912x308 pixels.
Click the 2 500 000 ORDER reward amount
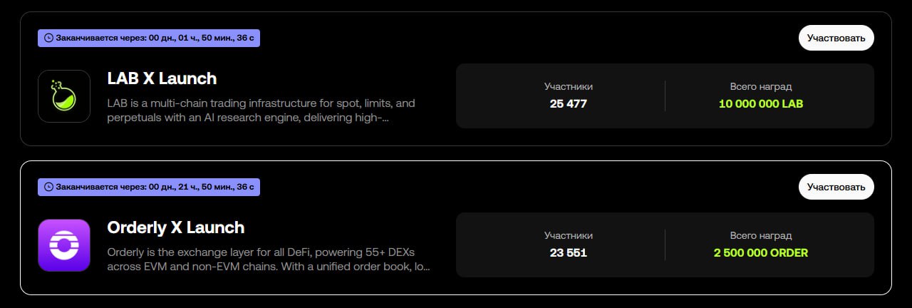(760, 253)
